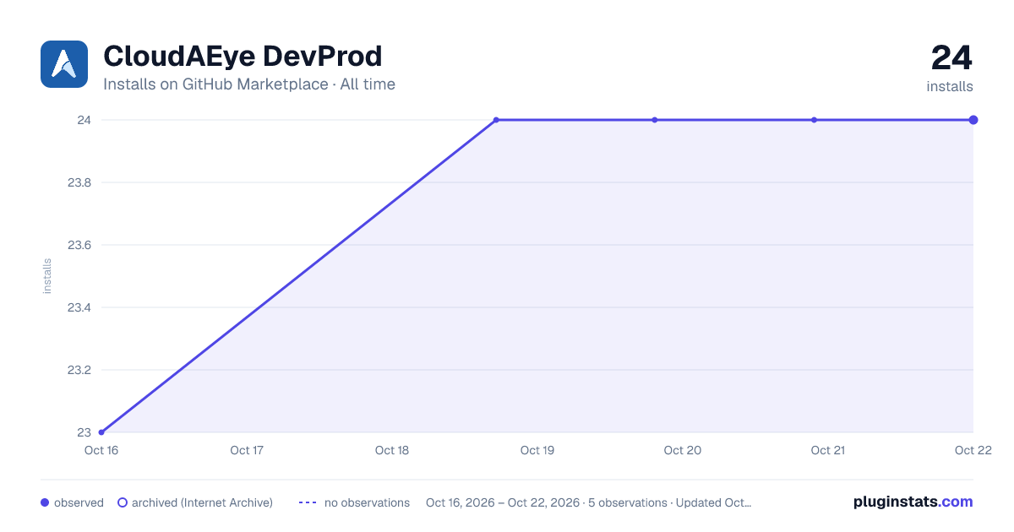The height and width of the screenshot is (532, 1014).
Task: Click the 'archived' hollow-circle legend icon
Action: click(123, 502)
